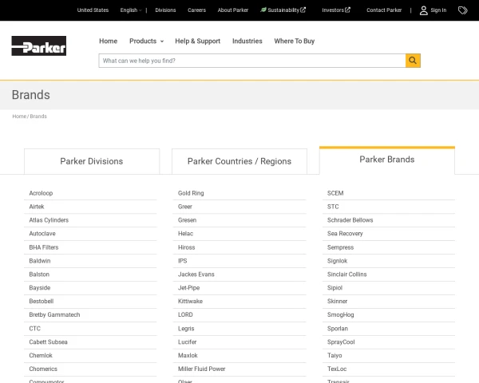The width and height of the screenshot is (479, 383).
Task: Click the tag icon in top bar
Action: tap(463, 10)
